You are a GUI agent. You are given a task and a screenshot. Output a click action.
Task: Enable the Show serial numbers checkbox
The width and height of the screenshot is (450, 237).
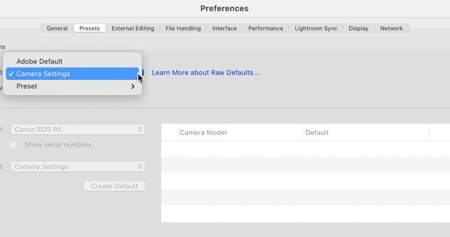click(13, 145)
